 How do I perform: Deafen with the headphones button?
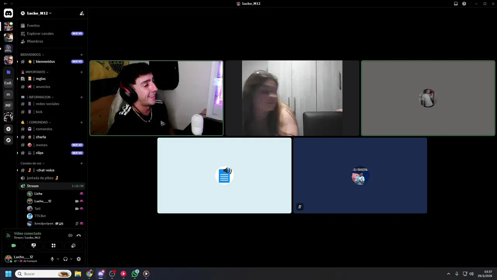pos(65,259)
